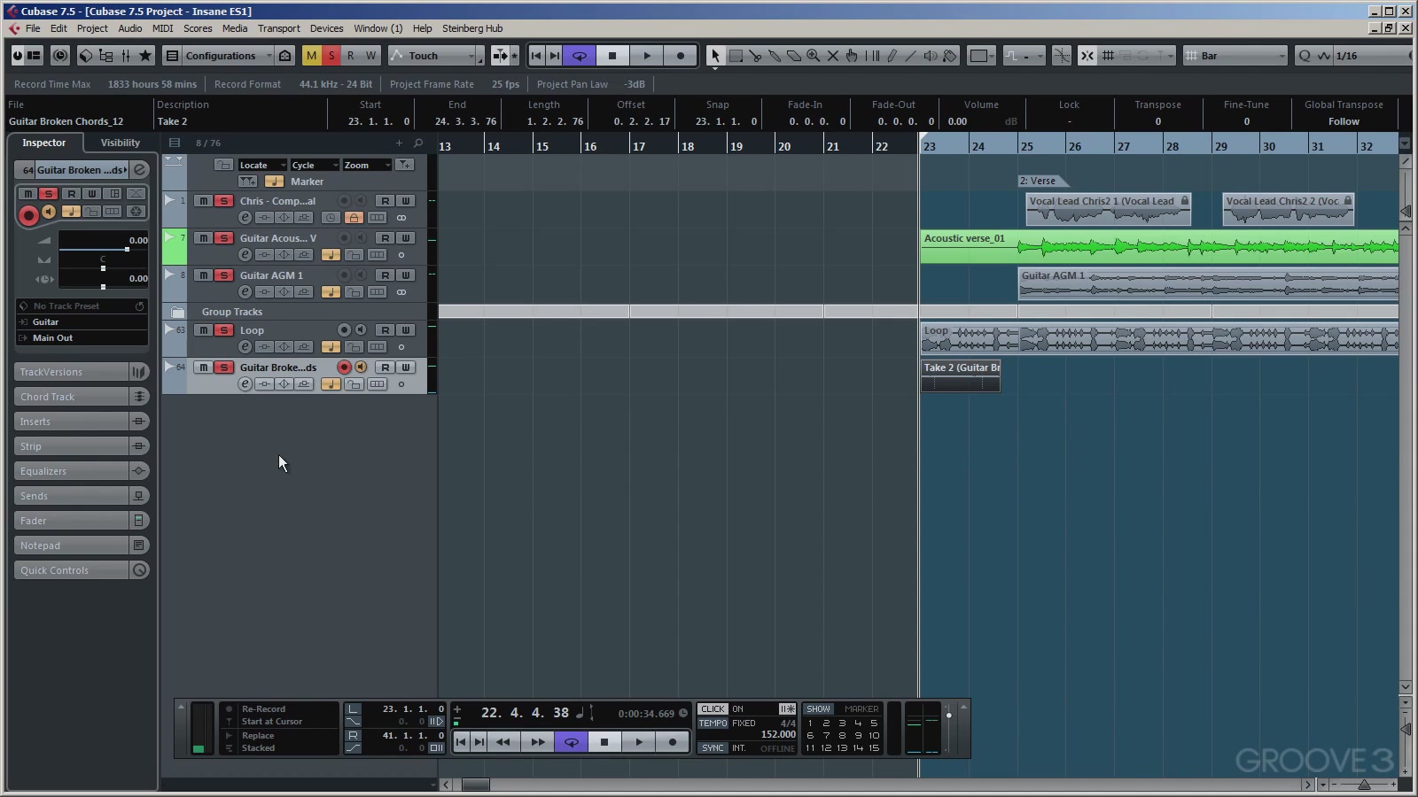Screen dimensions: 1418x797
Task: Select the Play speaker tool
Action: [931, 55]
